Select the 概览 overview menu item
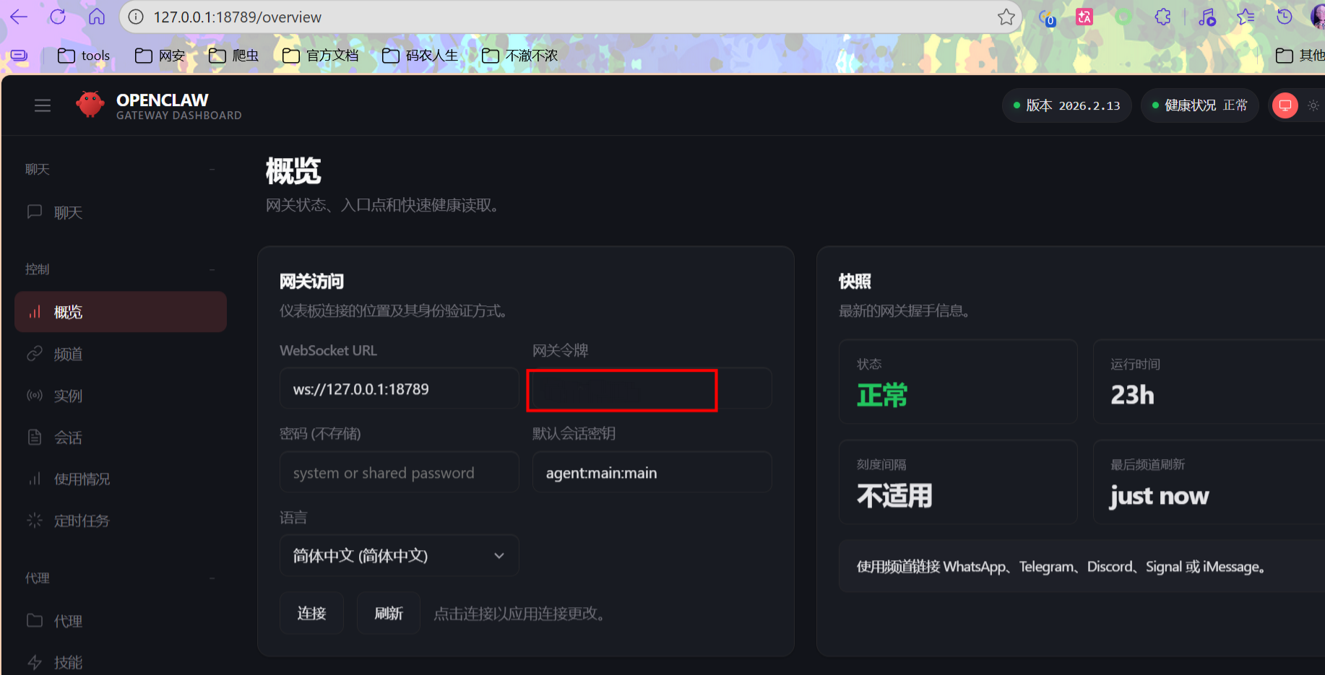This screenshot has width=1325, height=675. tap(121, 312)
